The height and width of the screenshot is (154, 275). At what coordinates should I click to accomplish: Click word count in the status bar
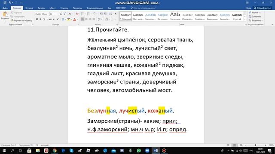26,145
